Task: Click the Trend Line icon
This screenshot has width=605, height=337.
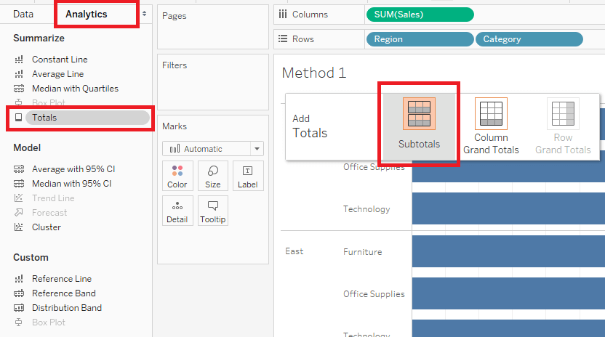Action: [18, 198]
